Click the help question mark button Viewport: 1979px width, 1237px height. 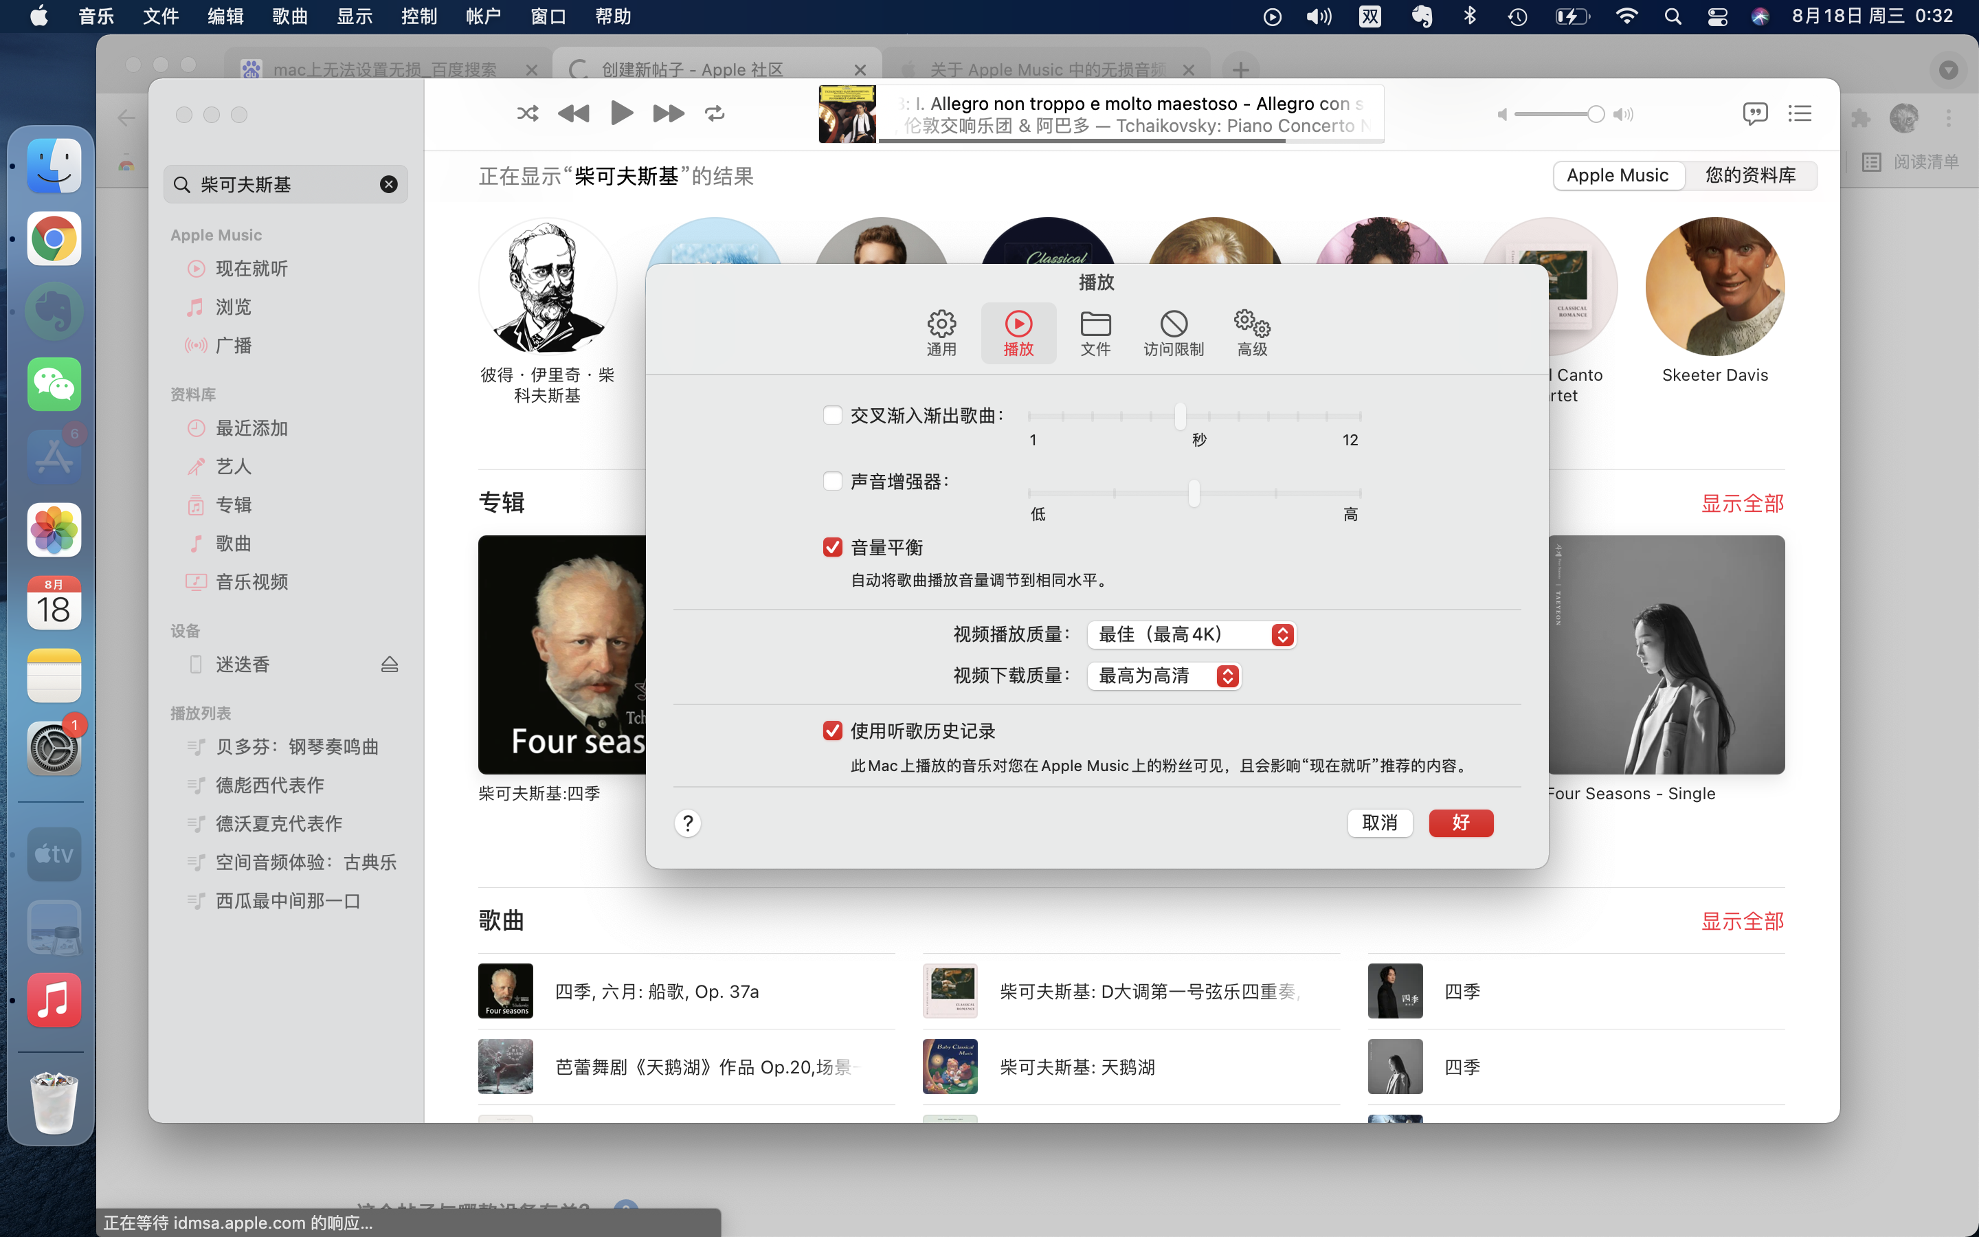point(688,823)
